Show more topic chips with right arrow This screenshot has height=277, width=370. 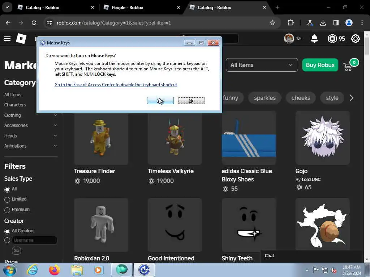pyautogui.click(x=351, y=98)
